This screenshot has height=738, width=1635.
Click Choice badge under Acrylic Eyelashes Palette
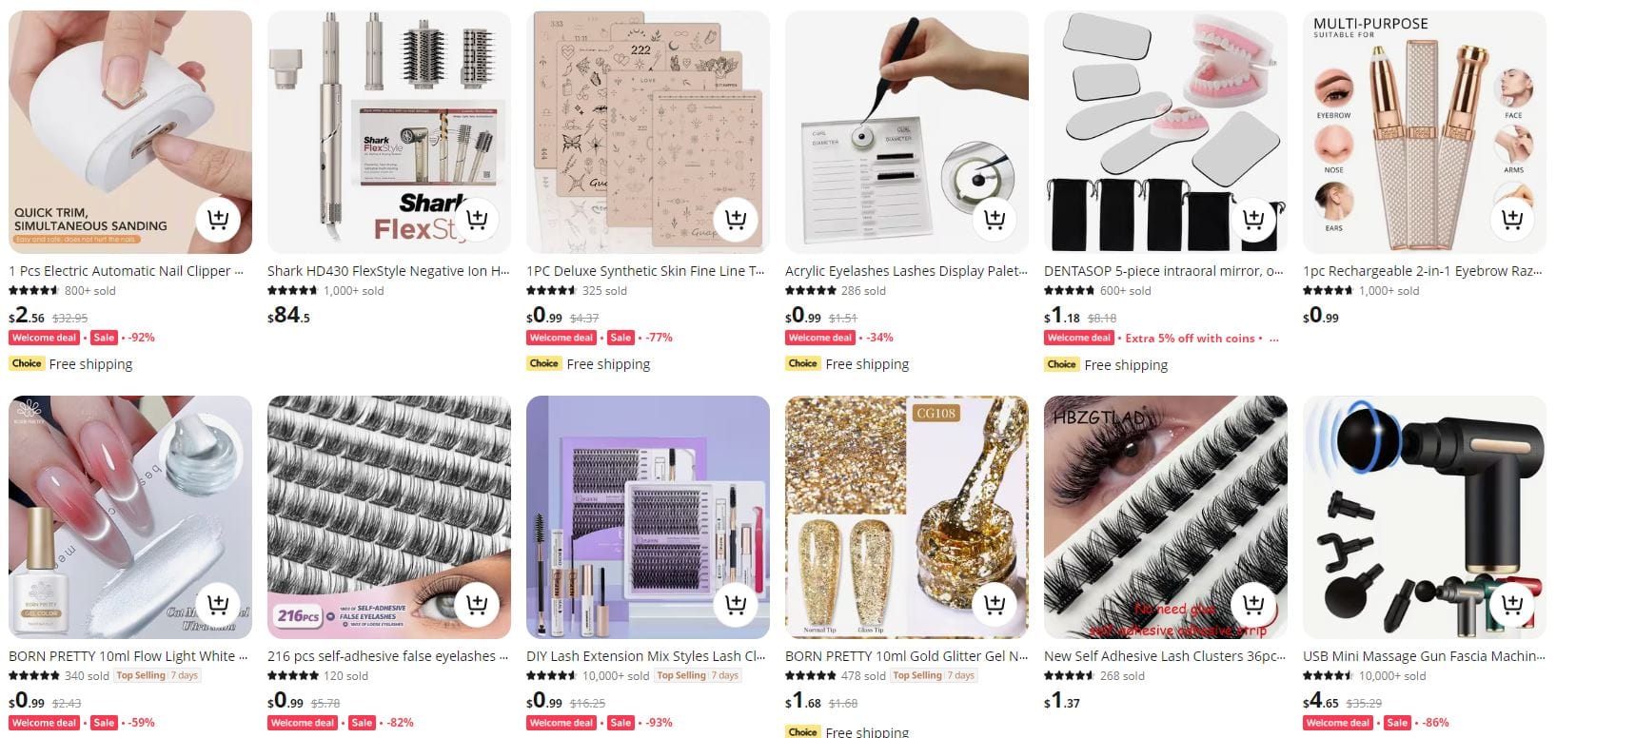pos(802,363)
